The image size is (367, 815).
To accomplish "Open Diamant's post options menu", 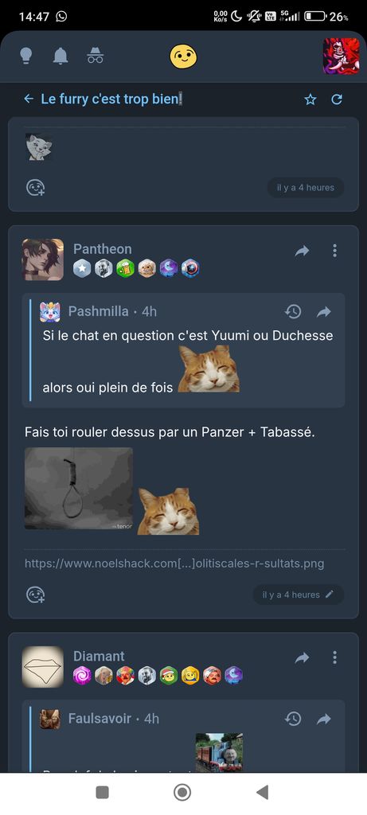I will pyautogui.click(x=335, y=657).
